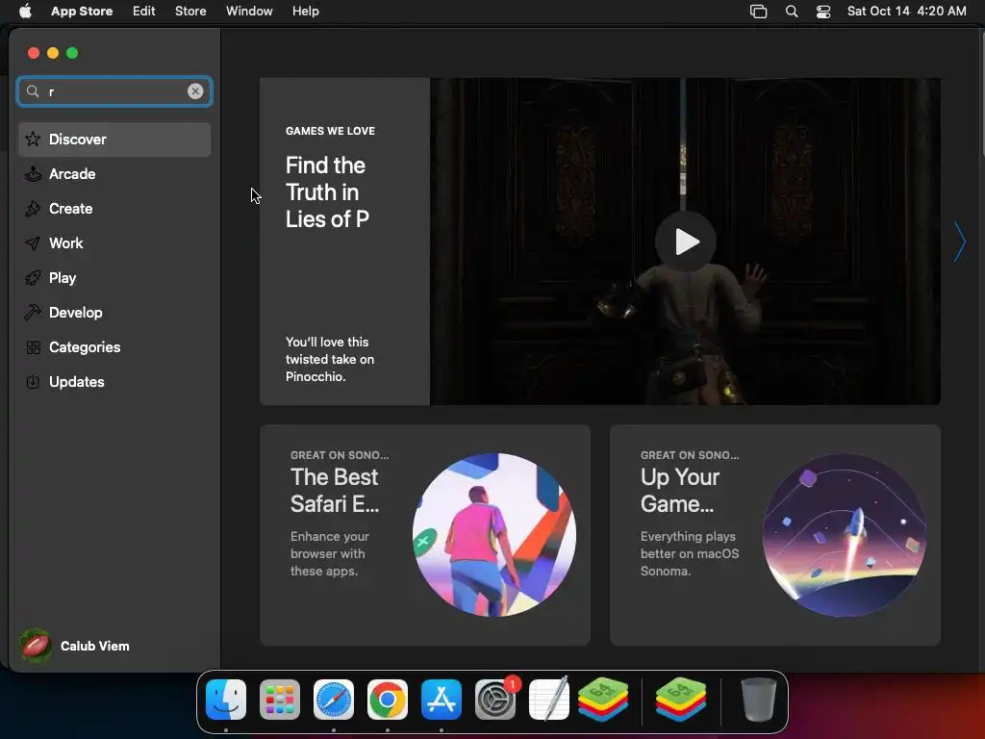Screen dimensions: 985x739
Task: Launch Google Chrome from the Dock
Action: point(388,700)
